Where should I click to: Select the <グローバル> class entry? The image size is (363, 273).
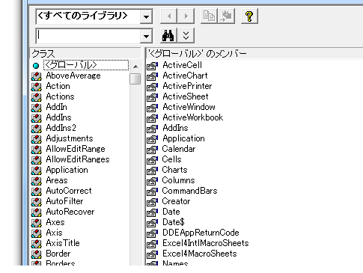[86, 65]
